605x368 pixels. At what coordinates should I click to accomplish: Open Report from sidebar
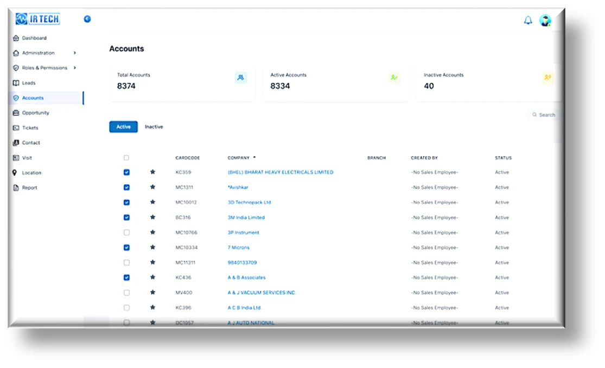30,188
